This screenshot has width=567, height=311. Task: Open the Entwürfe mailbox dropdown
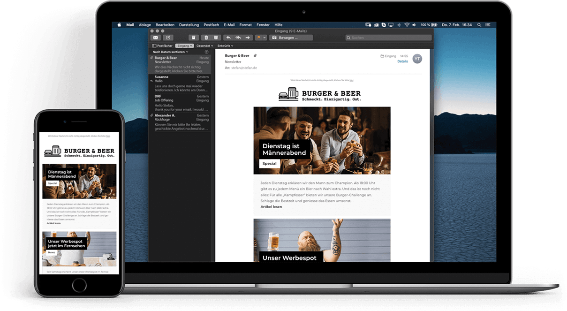pos(225,46)
